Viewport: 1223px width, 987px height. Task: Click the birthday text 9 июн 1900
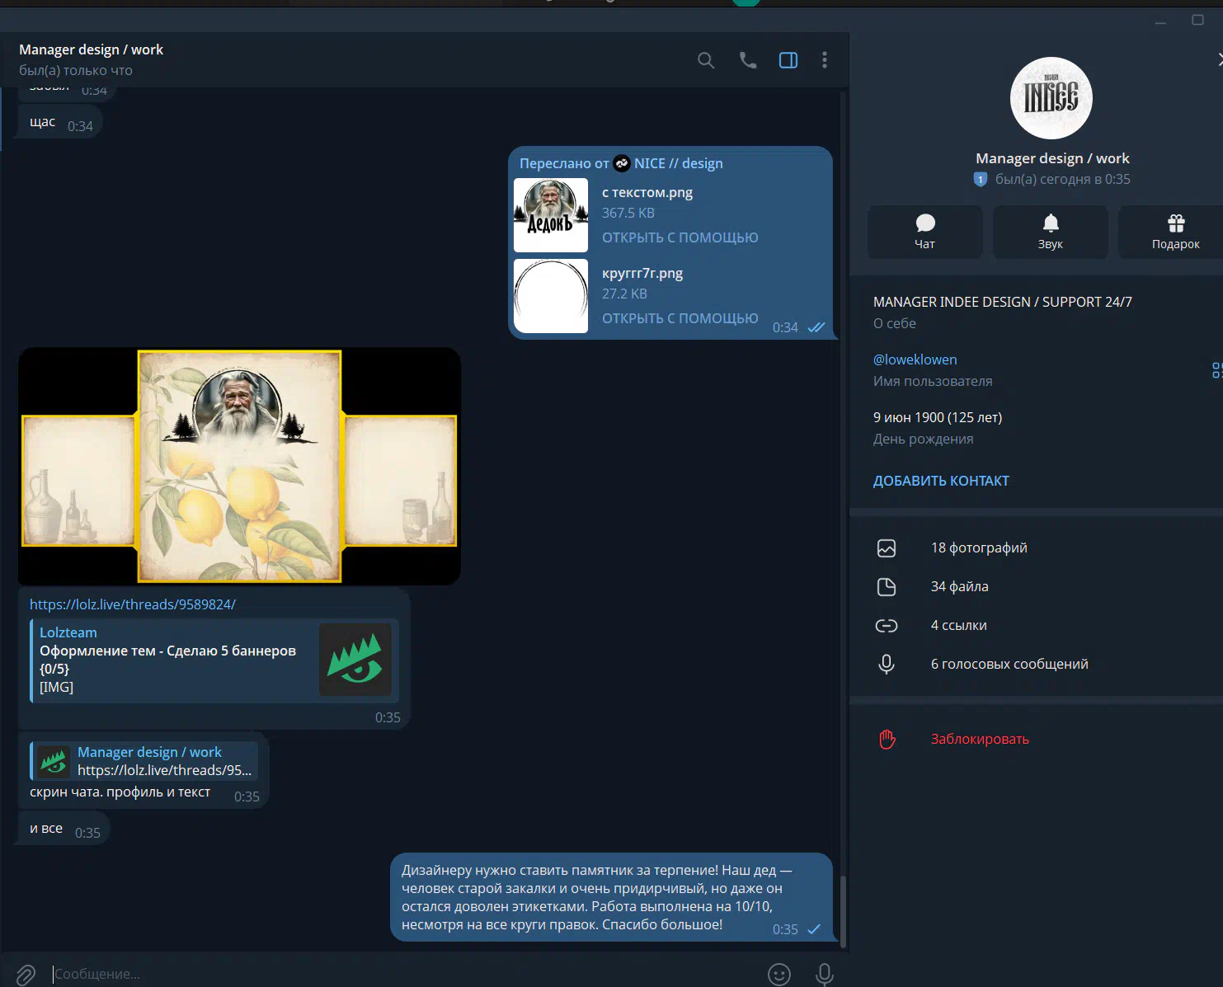(x=938, y=417)
